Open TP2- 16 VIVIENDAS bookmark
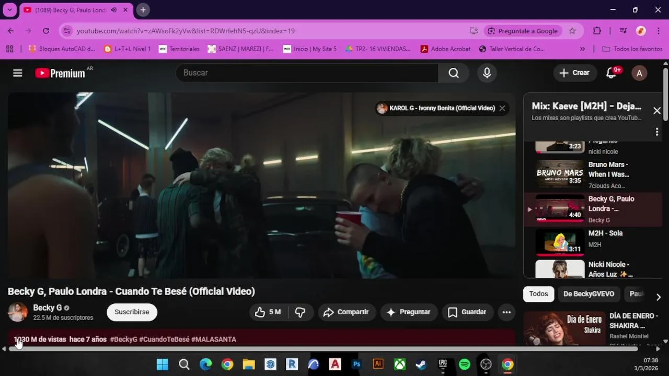Viewport: 669px width, 376px height. pyautogui.click(x=378, y=49)
